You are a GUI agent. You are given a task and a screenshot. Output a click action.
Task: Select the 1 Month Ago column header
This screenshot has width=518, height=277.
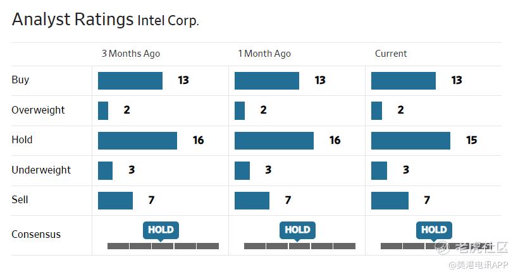(x=264, y=54)
